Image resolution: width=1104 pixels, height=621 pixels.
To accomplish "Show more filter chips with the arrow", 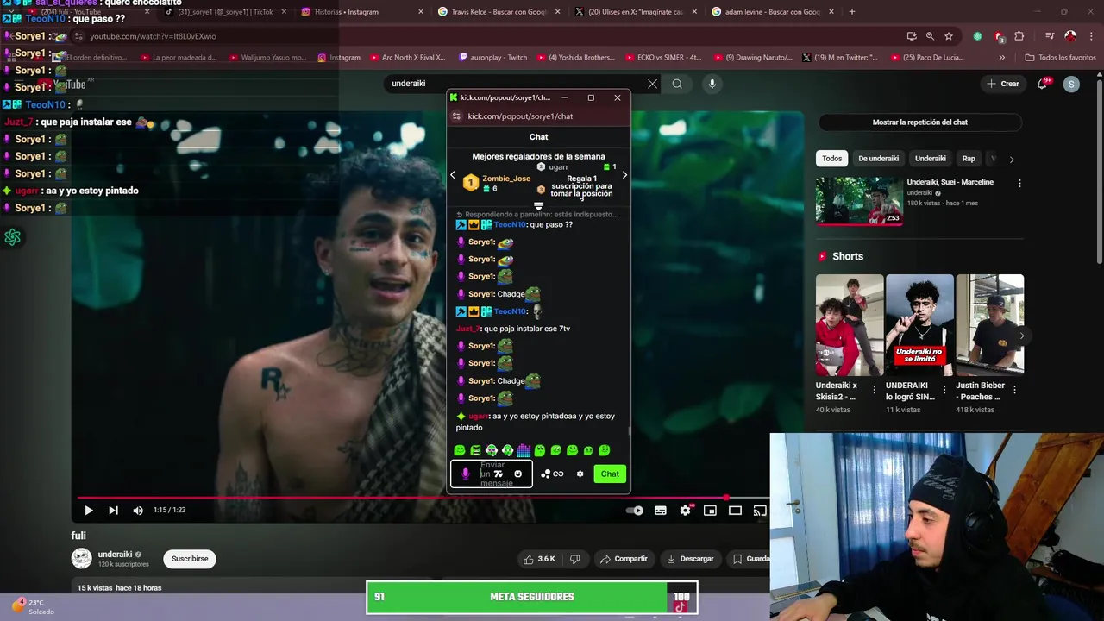I will pyautogui.click(x=1011, y=159).
